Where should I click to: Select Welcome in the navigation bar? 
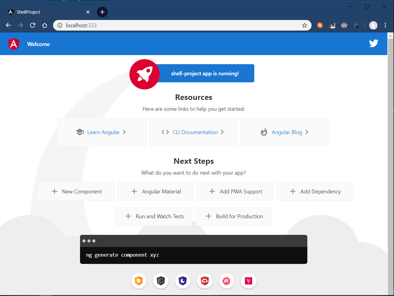pyautogui.click(x=38, y=44)
